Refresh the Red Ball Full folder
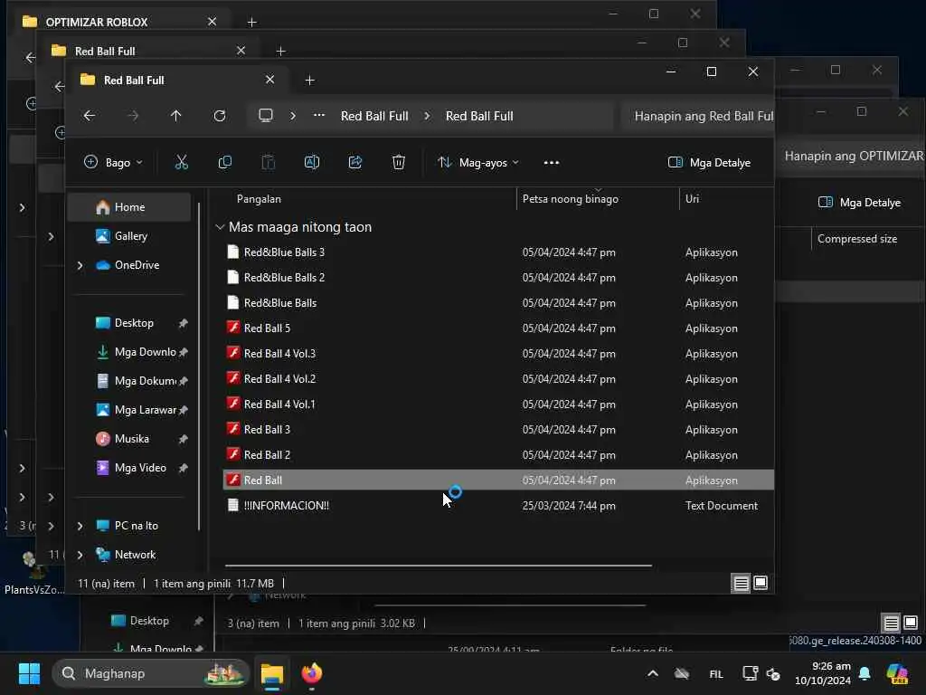 coord(220,116)
